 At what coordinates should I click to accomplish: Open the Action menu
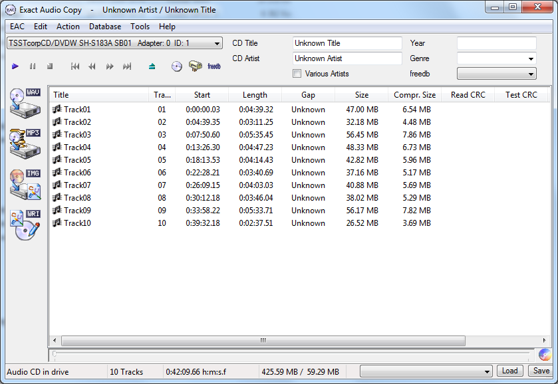68,27
